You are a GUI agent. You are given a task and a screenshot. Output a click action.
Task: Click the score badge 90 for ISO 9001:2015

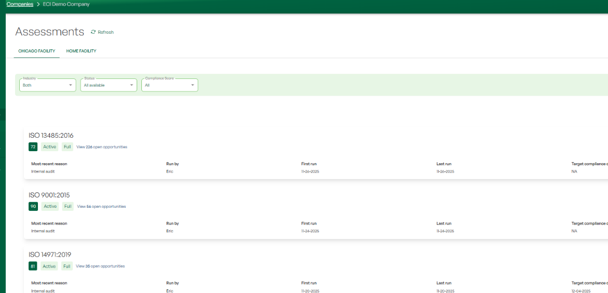[33, 207]
